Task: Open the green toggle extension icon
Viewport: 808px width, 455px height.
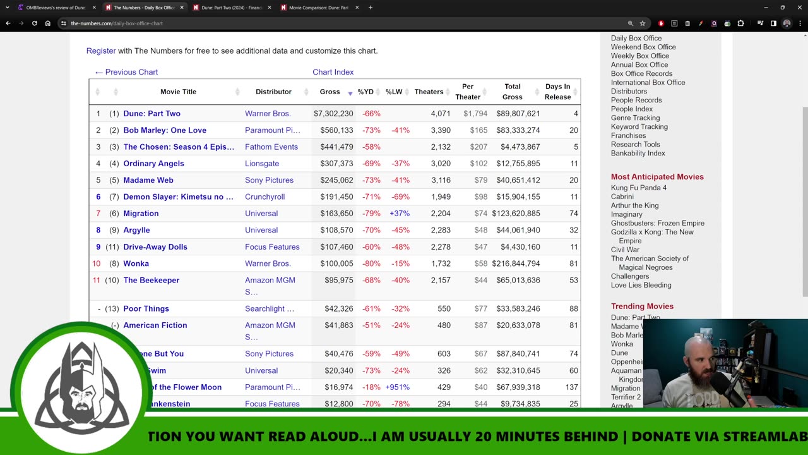Action: point(727,23)
